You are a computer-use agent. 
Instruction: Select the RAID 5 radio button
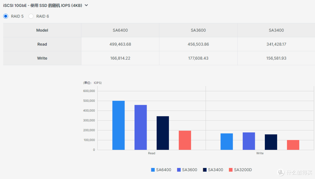[6, 16]
